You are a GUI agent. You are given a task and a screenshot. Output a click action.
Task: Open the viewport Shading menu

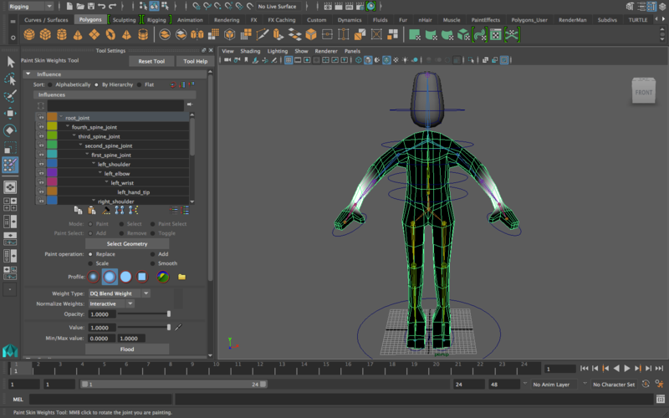[x=250, y=51]
